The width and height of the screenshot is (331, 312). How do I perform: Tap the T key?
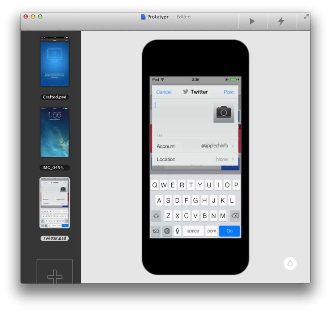(x=191, y=185)
